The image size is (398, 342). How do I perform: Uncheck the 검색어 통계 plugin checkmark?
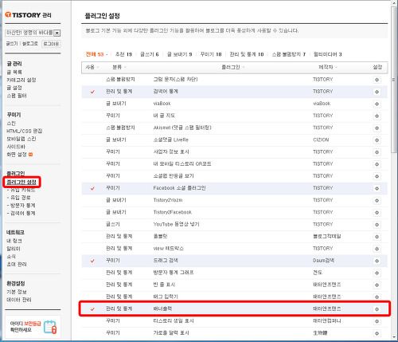[92, 92]
